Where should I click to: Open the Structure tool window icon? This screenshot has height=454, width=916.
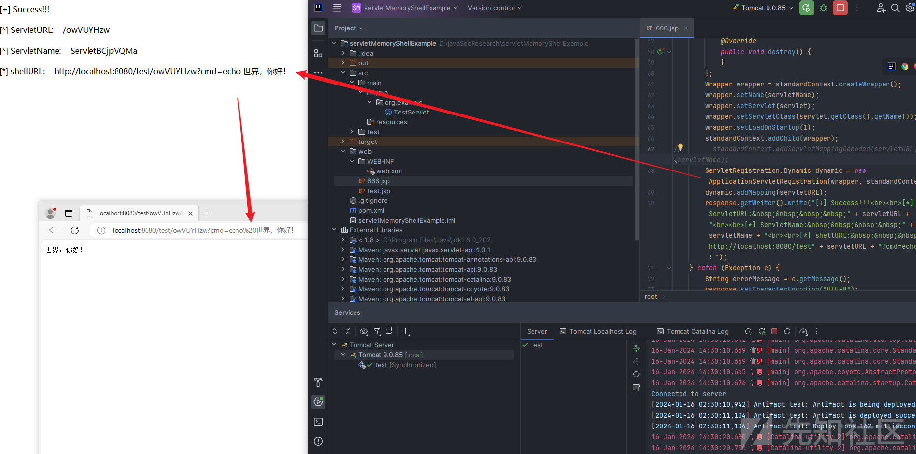pyautogui.click(x=318, y=53)
